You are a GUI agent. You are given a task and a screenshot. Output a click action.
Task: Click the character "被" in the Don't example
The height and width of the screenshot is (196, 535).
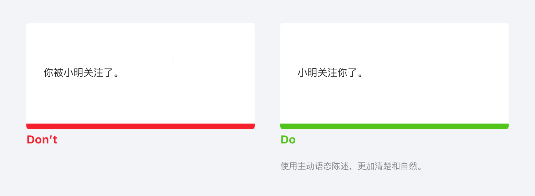58,73
